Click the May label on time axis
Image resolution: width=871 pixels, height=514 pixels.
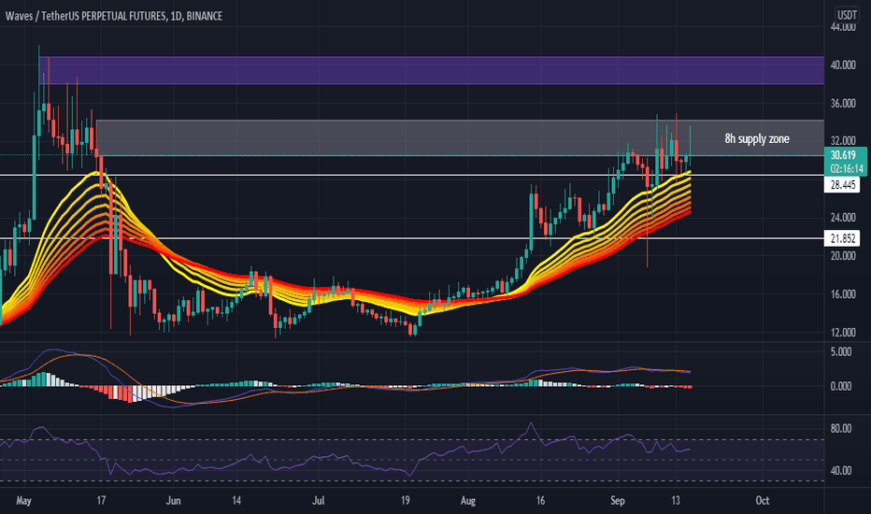tap(24, 501)
